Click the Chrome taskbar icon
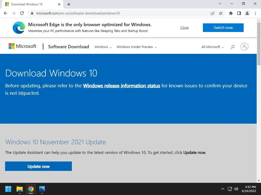261x195 pixels. coord(31,189)
